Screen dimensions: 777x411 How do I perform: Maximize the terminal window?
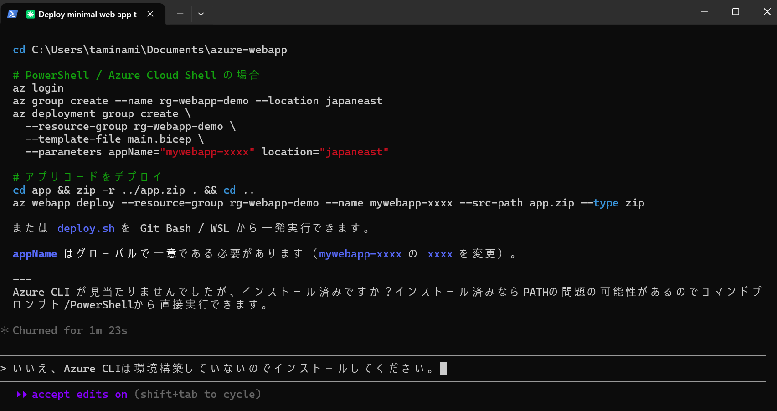736,12
